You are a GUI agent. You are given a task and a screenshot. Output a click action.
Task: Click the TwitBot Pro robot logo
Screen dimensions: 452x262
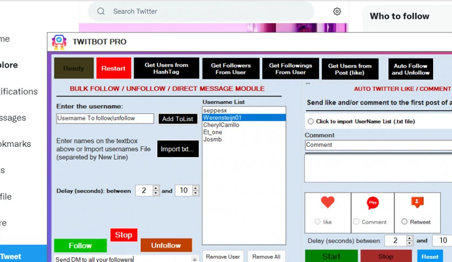tap(59, 42)
